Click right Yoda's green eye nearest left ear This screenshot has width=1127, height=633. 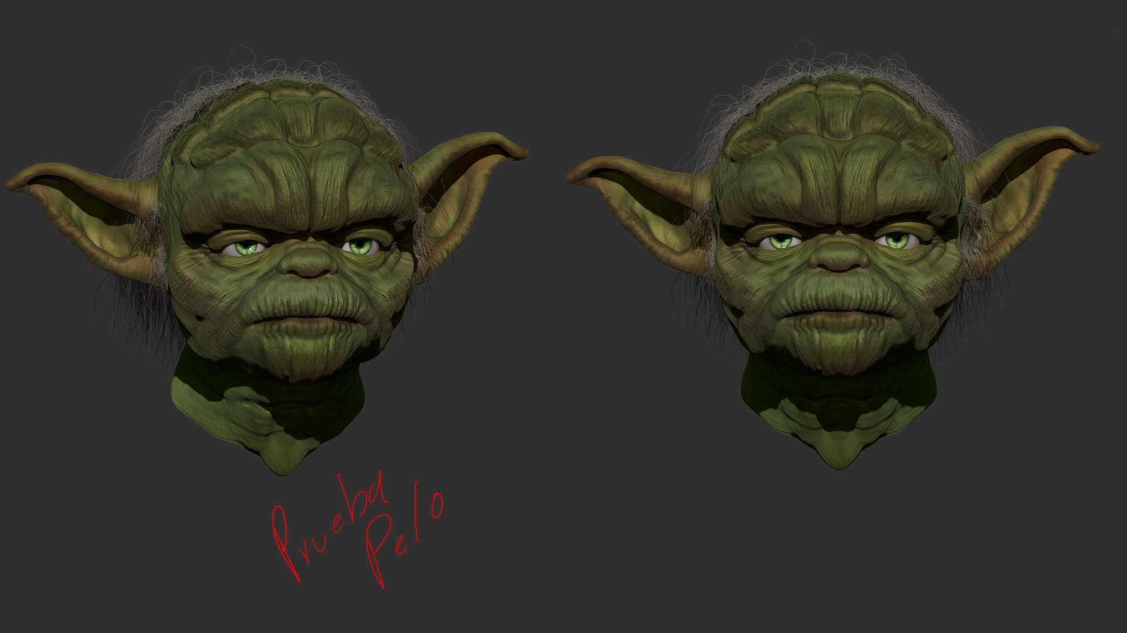click(x=781, y=241)
